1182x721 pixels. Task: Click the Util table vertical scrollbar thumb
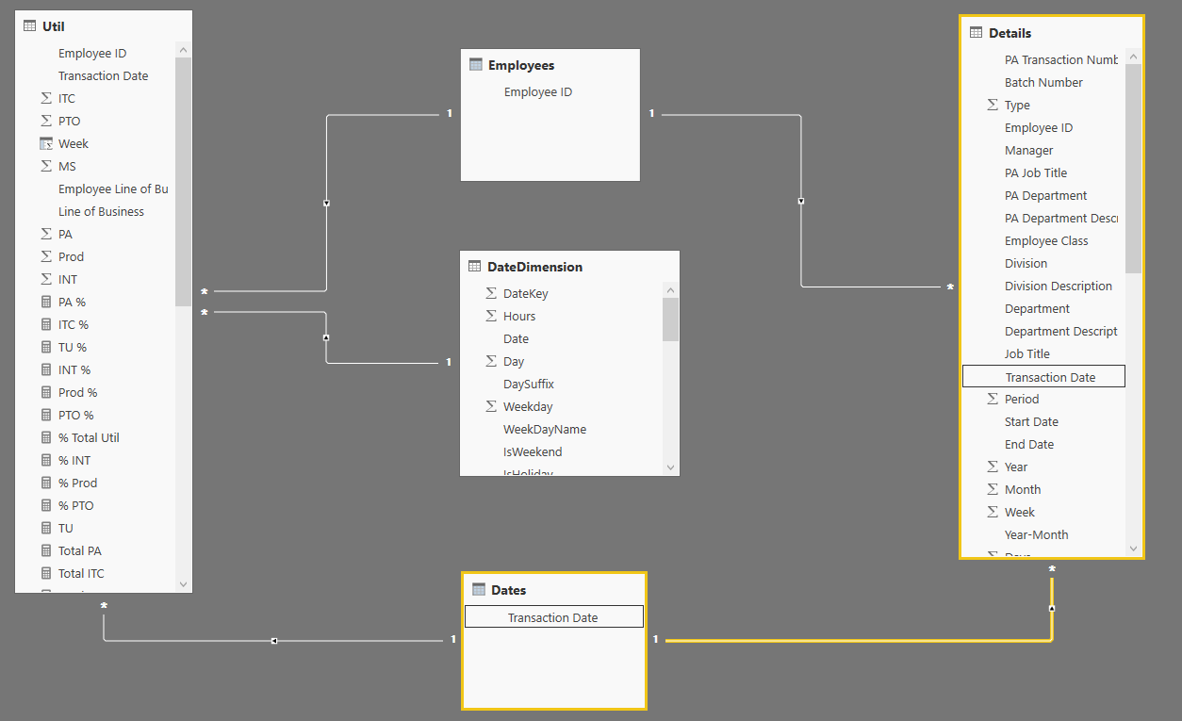[183, 181]
